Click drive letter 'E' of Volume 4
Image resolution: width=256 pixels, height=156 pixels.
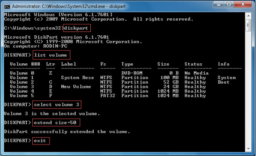pos(51,91)
